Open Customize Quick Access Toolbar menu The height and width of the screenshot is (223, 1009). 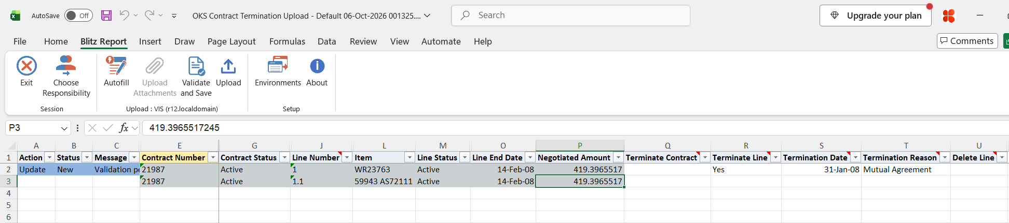coord(174,16)
